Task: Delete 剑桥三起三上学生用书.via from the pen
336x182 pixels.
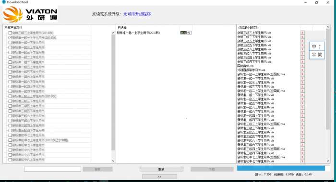Action: (302, 33)
